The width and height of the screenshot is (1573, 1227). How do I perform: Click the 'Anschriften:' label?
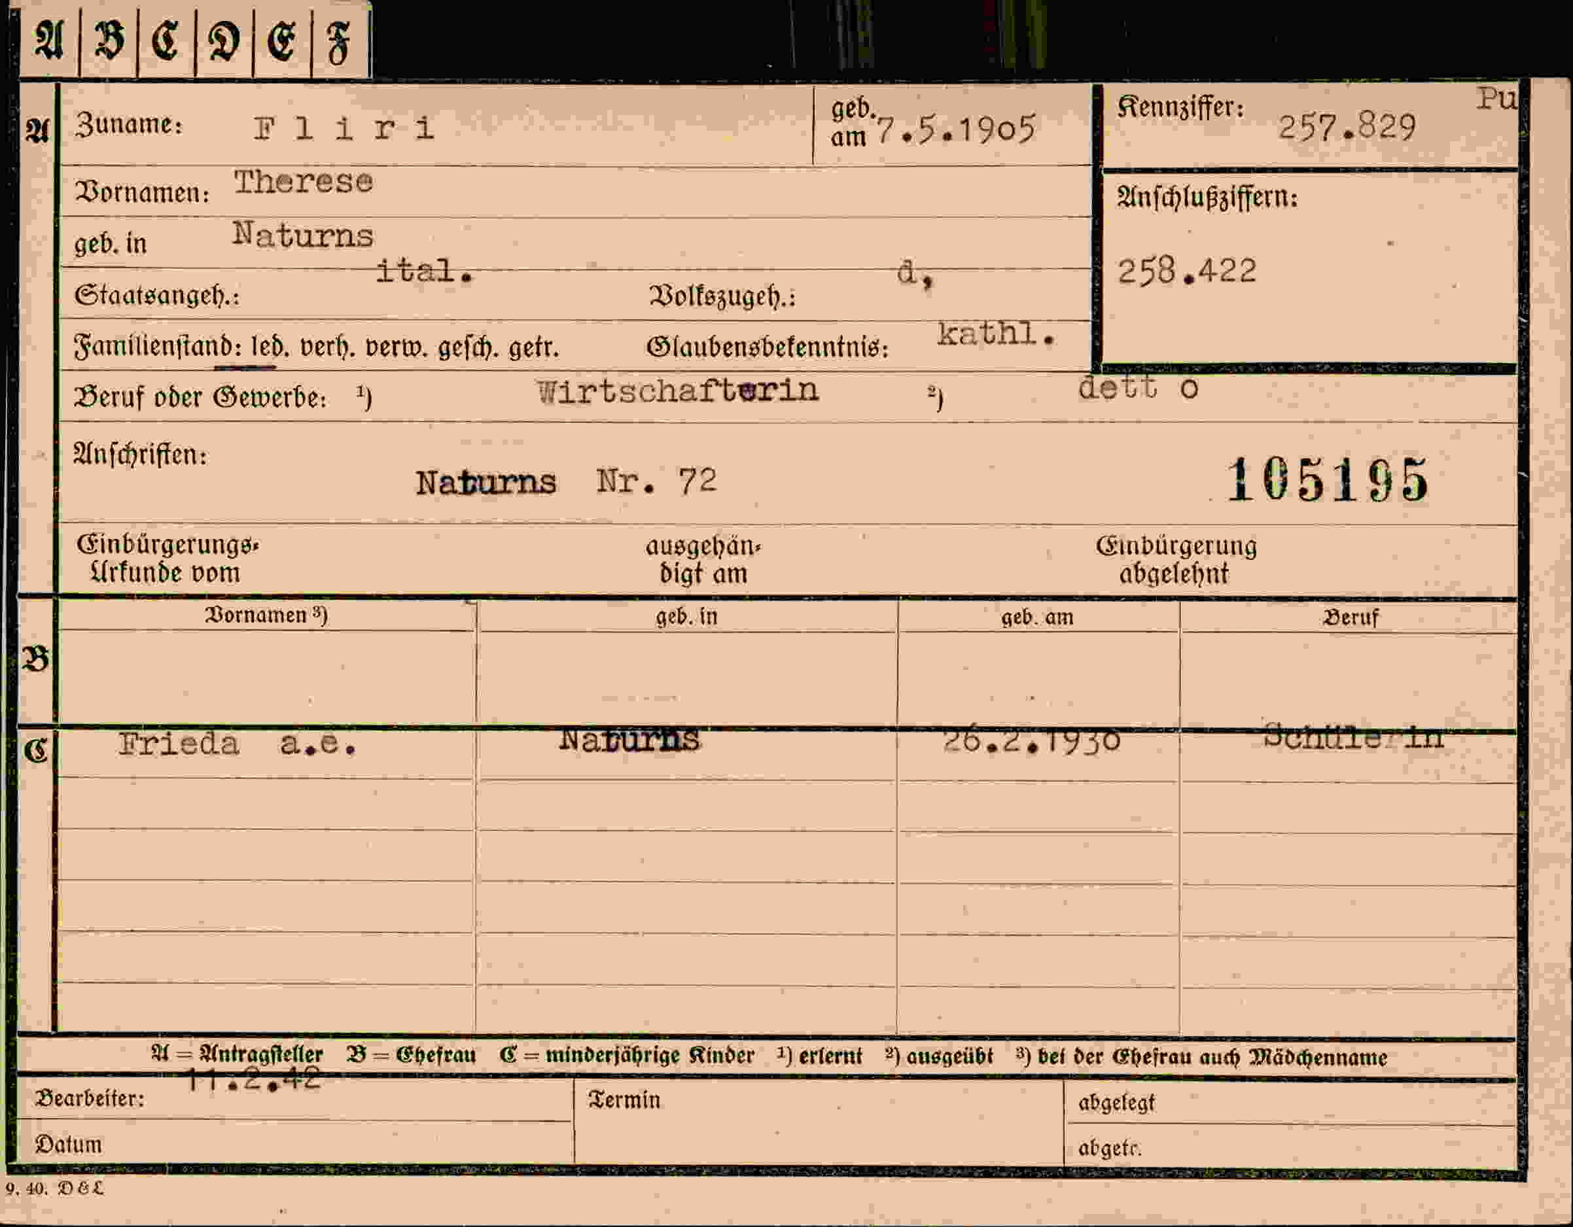coord(141,455)
